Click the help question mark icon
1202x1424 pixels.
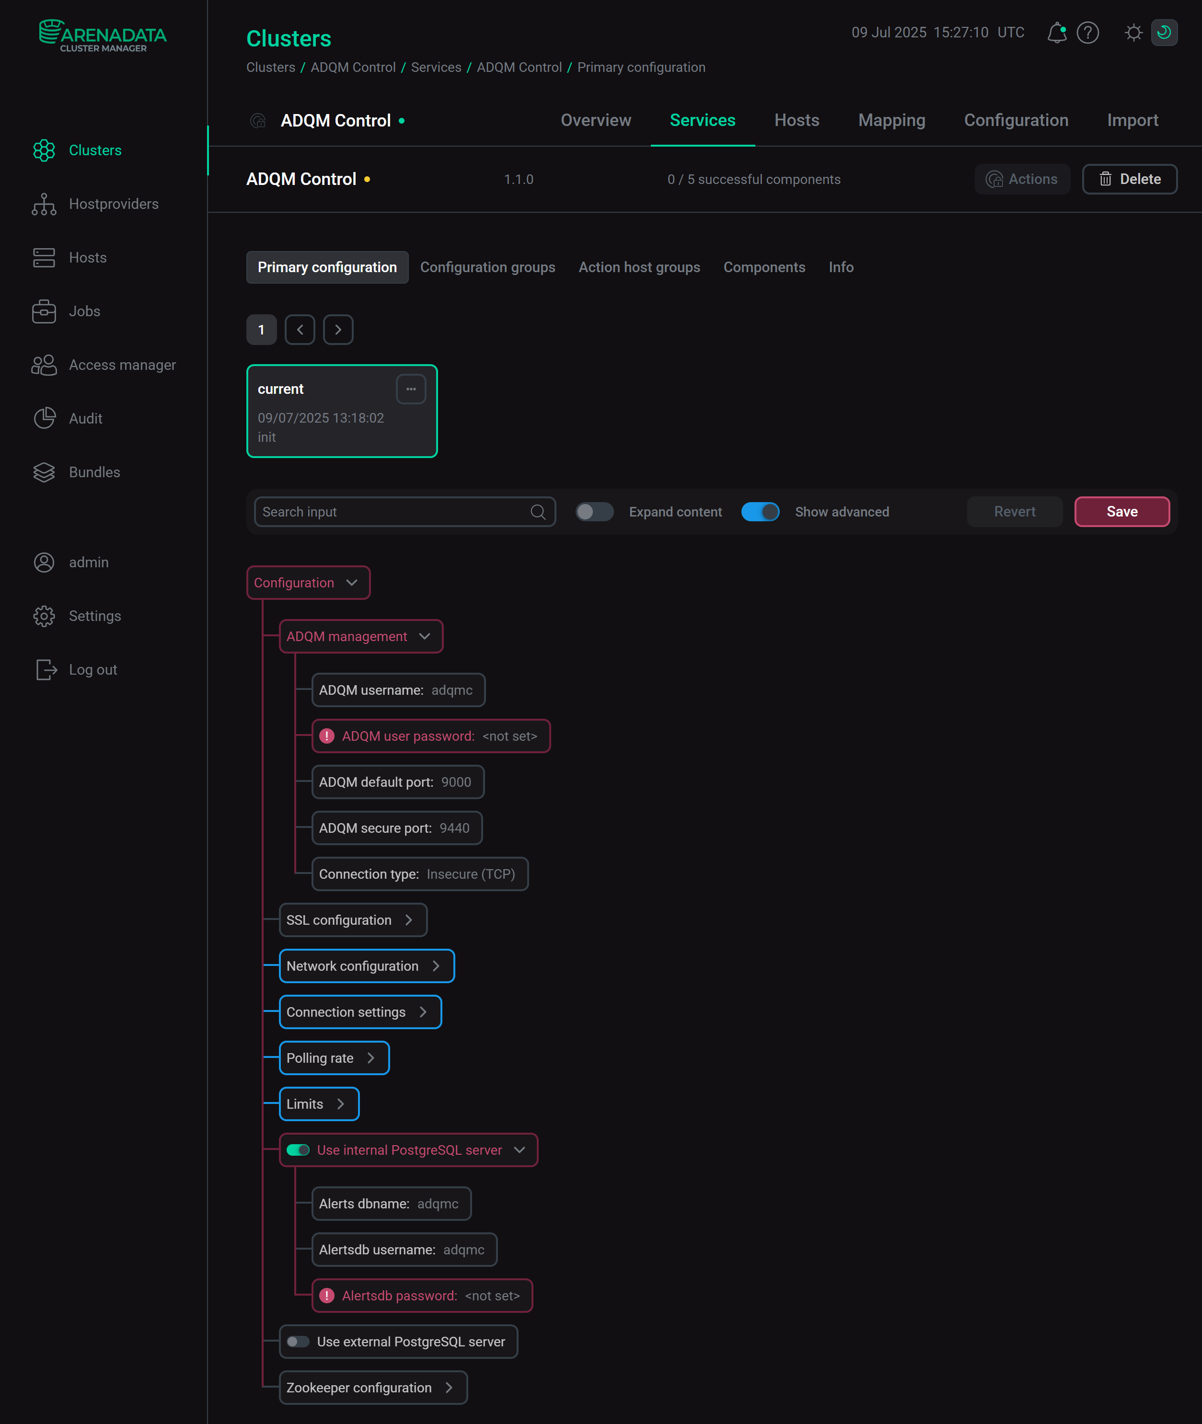click(x=1087, y=33)
